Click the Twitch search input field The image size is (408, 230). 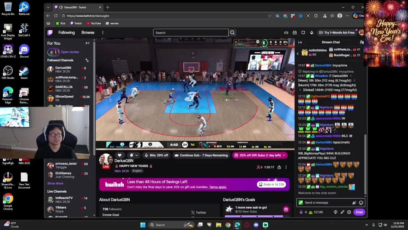click(191, 33)
